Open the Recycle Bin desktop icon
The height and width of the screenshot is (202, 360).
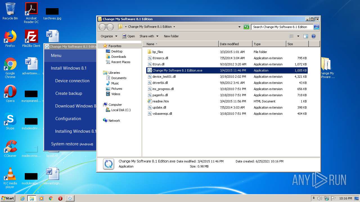point(10,11)
